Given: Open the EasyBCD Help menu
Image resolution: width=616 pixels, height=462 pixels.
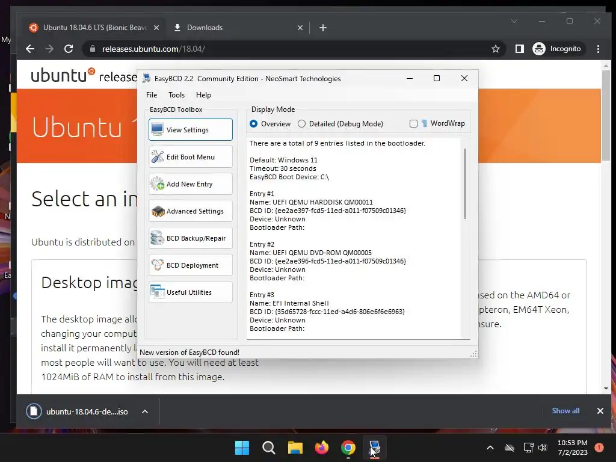Looking at the screenshot, I should pos(203,94).
